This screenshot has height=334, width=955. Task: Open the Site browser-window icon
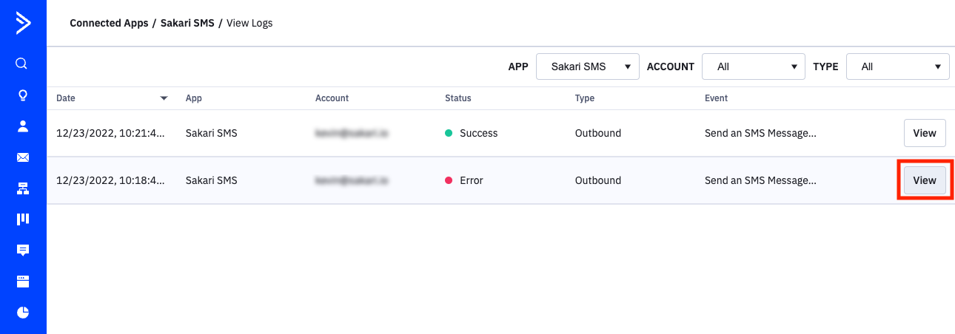23,281
